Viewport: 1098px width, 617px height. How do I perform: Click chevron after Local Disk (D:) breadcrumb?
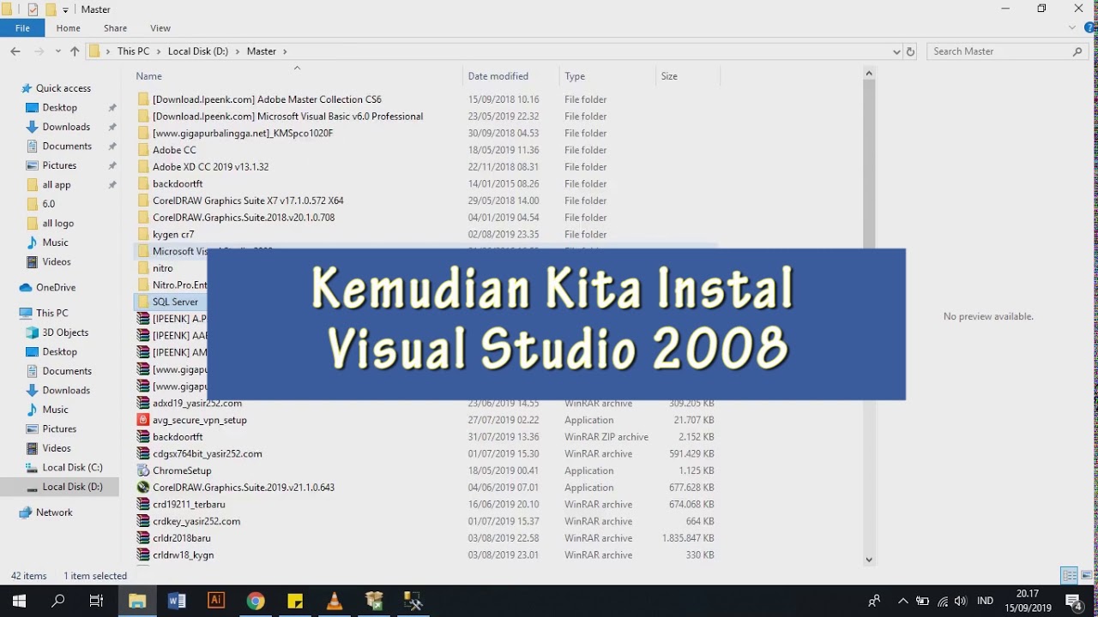(x=238, y=51)
